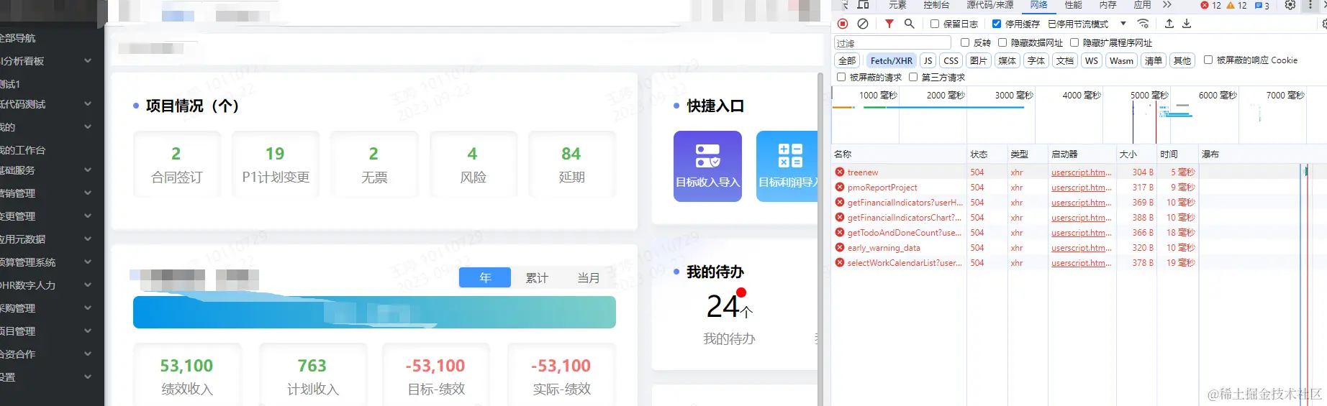This screenshot has width=1327, height=406.
Task: Switch to 元素 DevTools tab
Action: (x=898, y=5)
